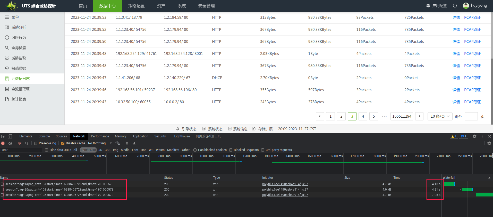Screen dimensions: 493x217
Task: Jump to last page 165511294
Action: (x=402, y=116)
